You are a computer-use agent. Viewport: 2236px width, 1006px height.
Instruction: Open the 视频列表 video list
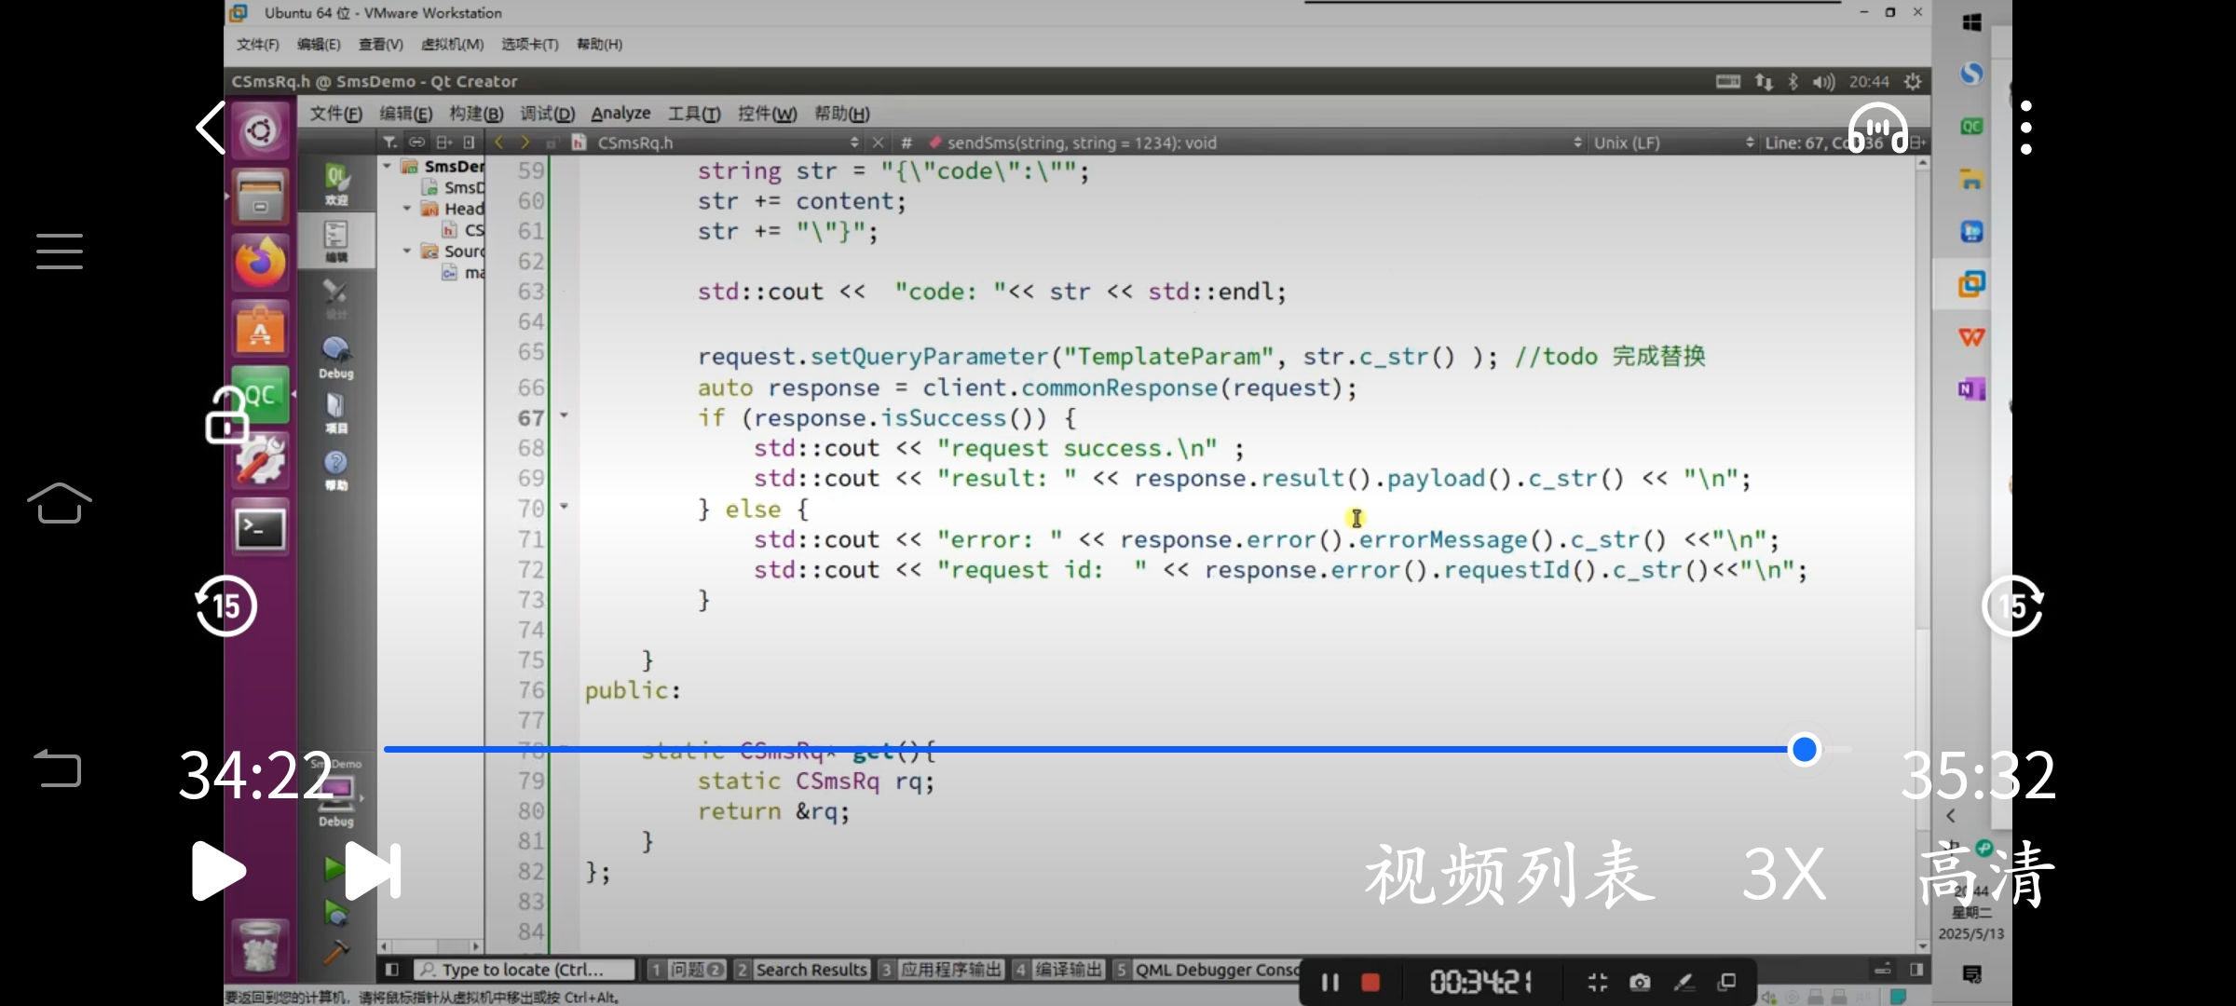click(1509, 874)
